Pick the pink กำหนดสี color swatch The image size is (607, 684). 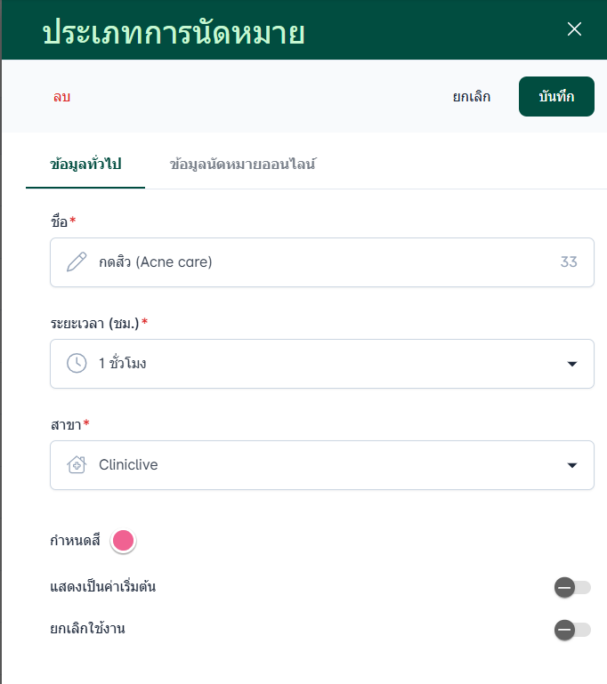click(x=123, y=540)
